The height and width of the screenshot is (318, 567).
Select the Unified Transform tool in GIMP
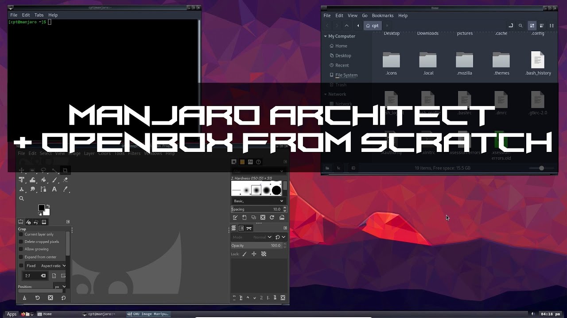click(21, 180)
